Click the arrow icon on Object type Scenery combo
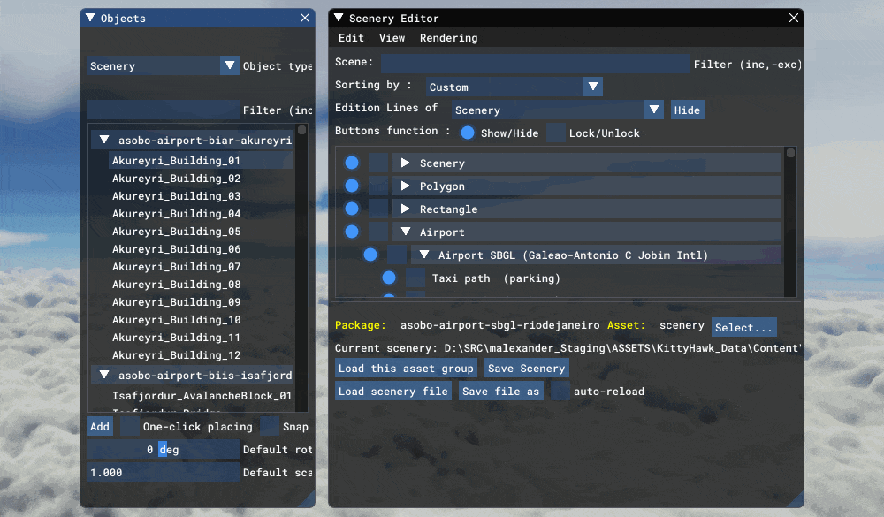884x517 pixels. coord(230,65)
